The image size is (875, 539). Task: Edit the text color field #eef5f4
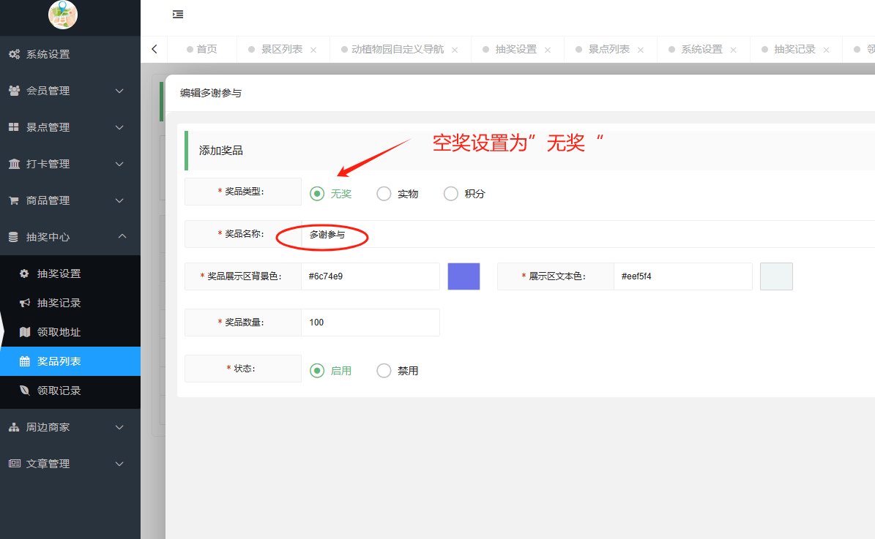683,276
